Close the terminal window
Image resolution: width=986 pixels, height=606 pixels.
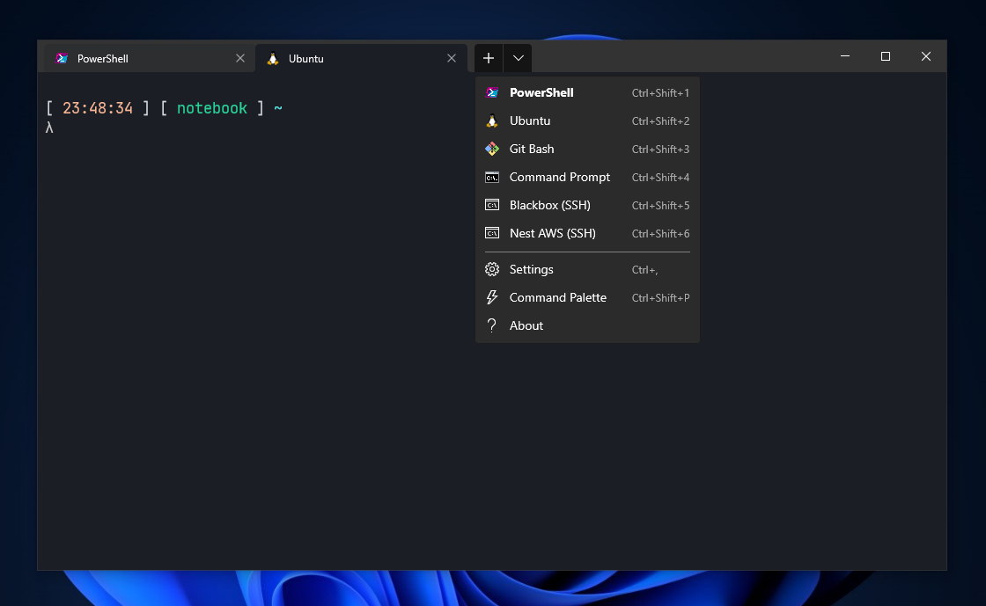[x=925, y=56]
